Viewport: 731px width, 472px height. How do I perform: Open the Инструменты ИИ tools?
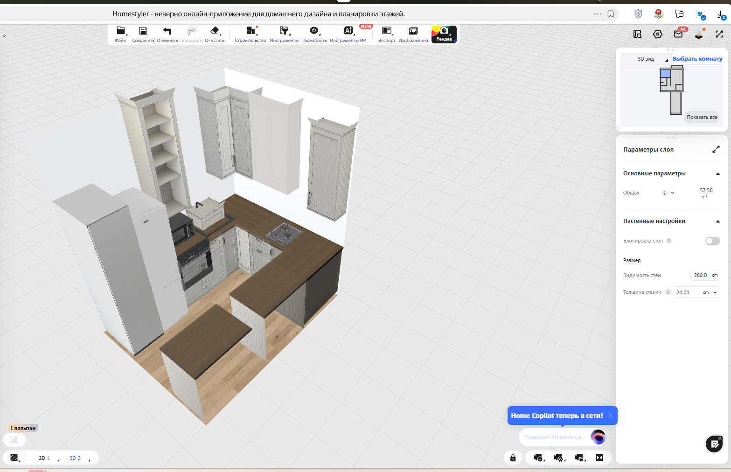[x=348, y=31]
